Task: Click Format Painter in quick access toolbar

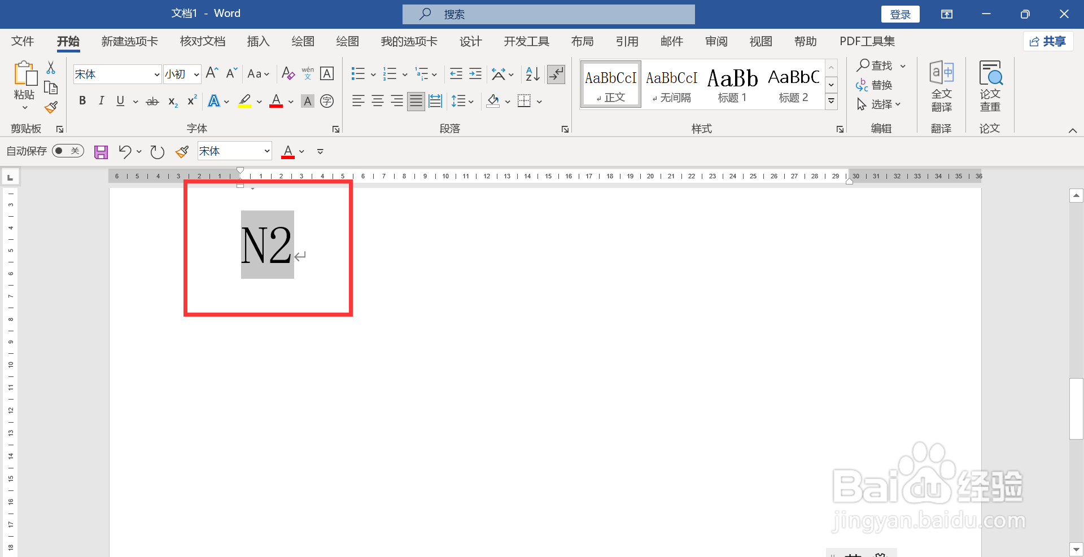Action: (x=182, y=152)
